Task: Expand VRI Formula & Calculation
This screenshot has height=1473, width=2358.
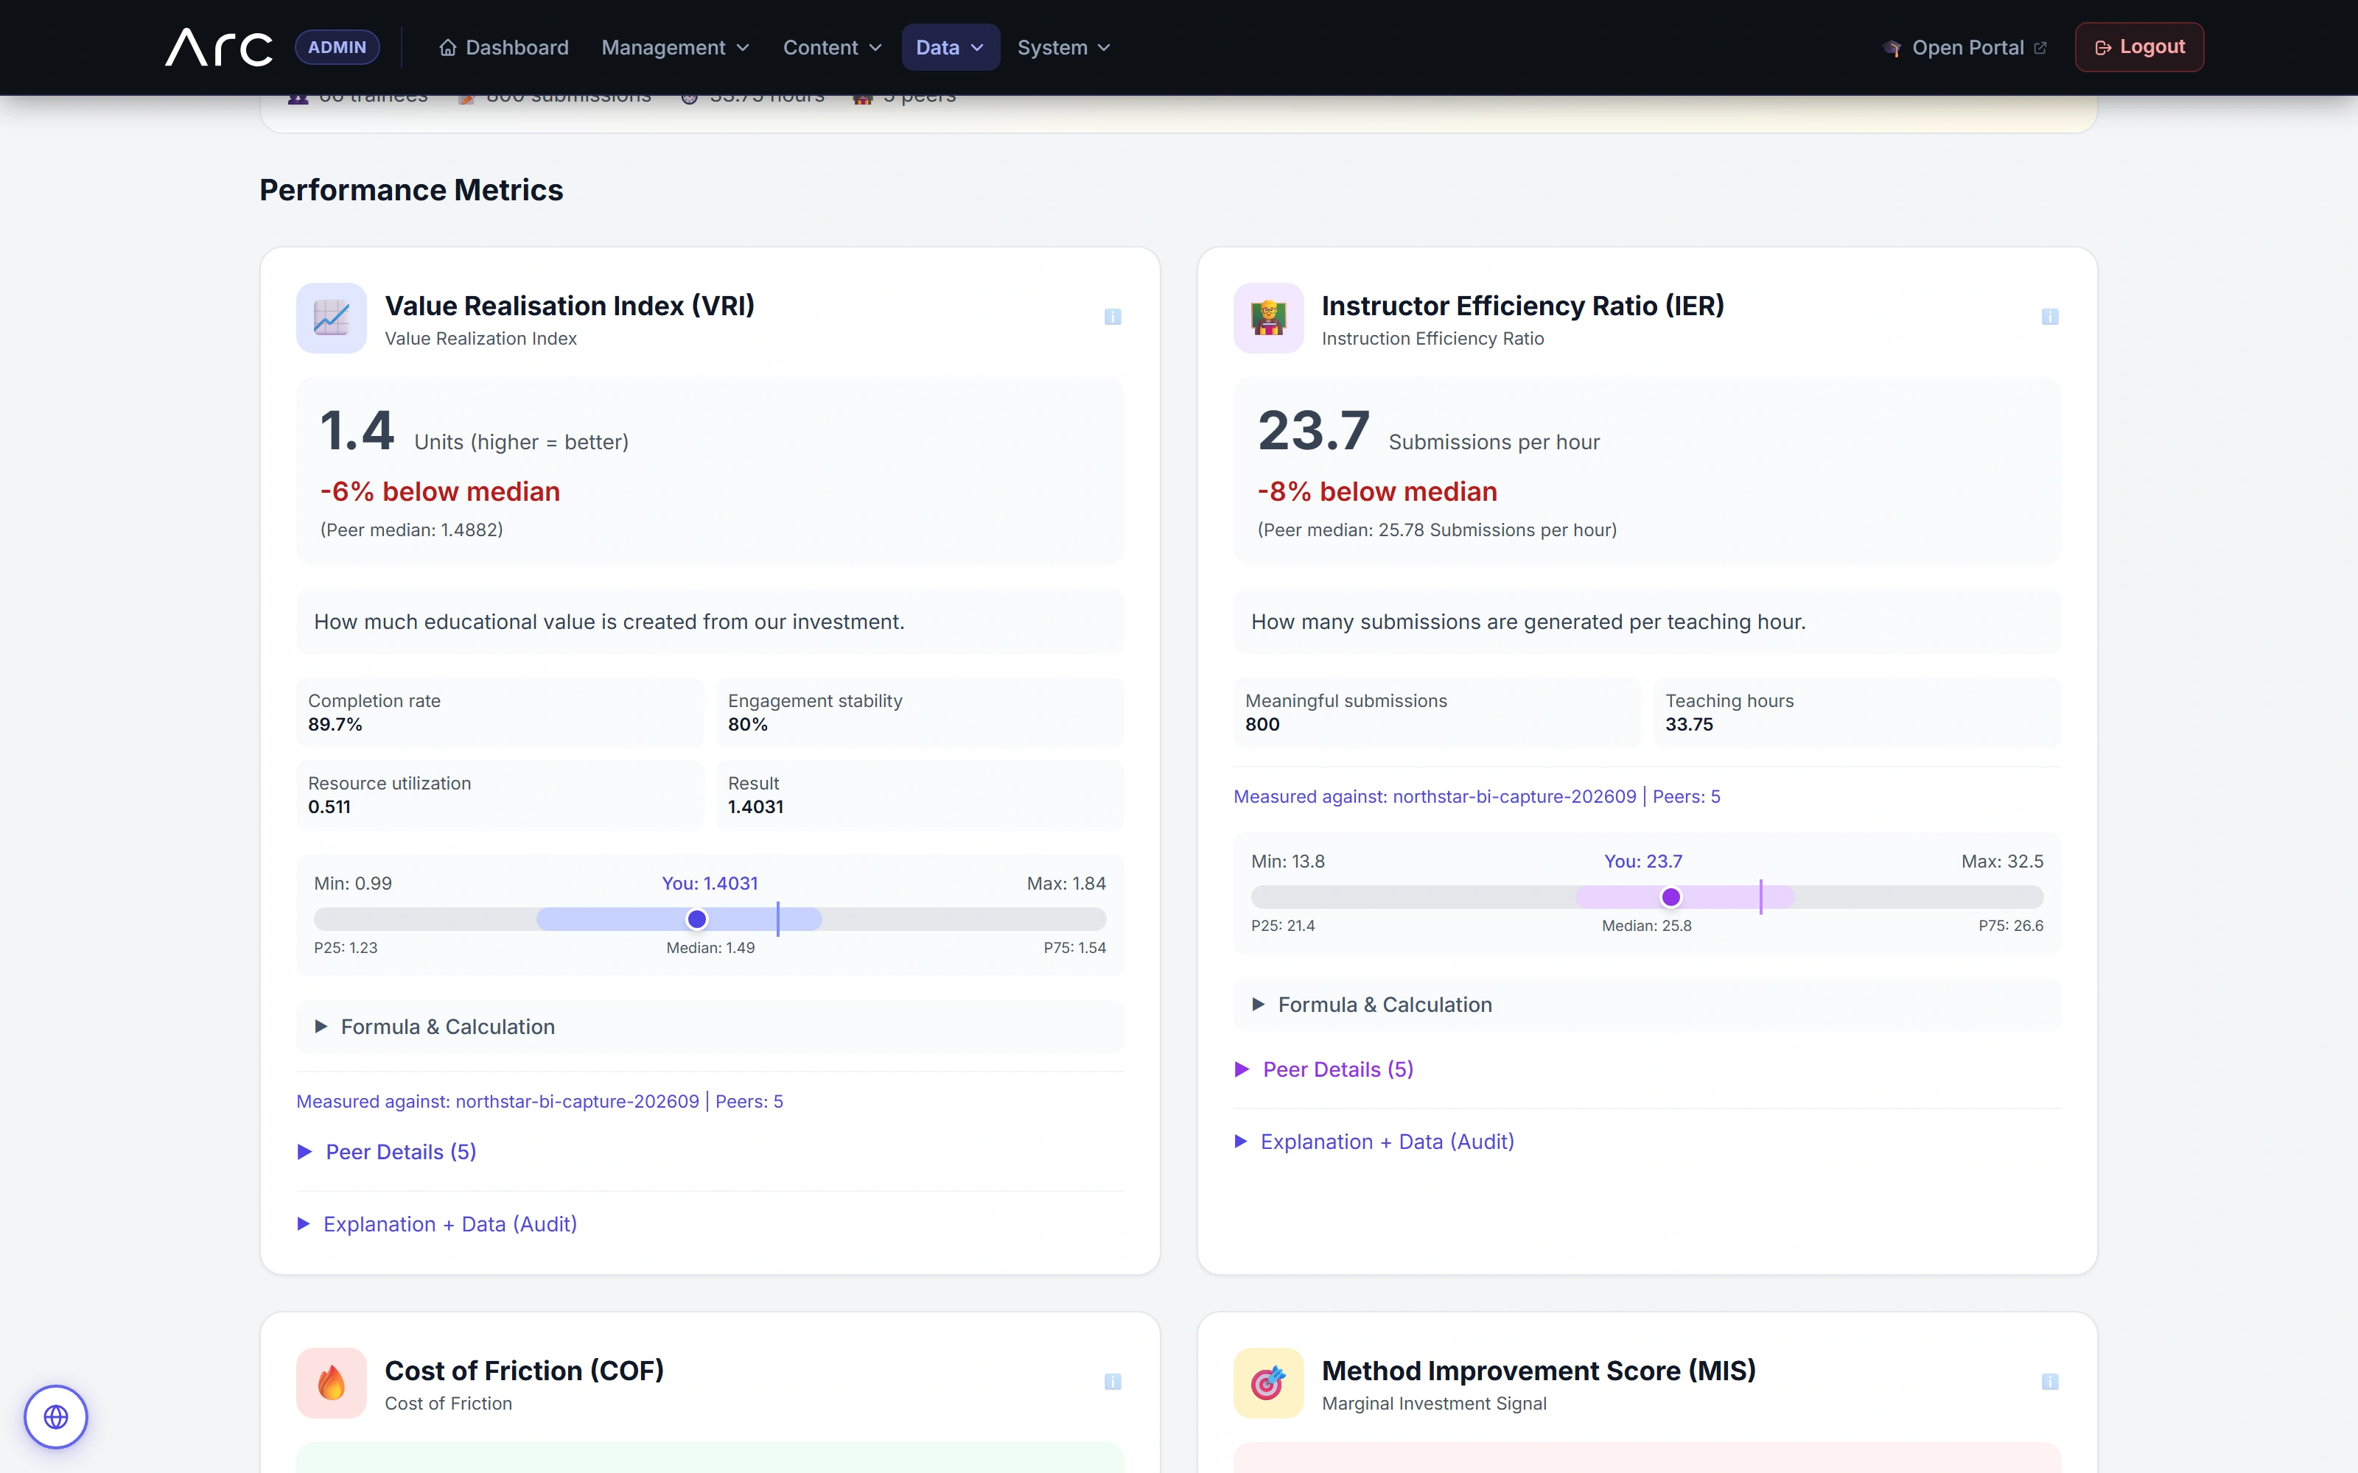Action: tap(710, 1027)
